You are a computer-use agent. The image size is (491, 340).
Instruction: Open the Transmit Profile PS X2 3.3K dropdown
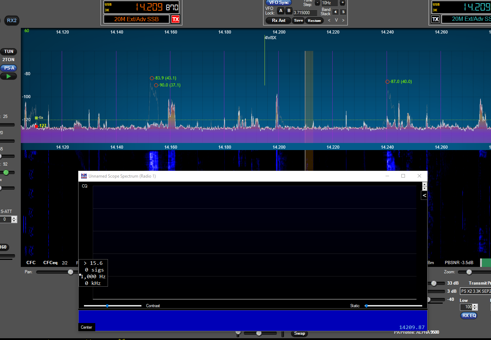[475, 291]
